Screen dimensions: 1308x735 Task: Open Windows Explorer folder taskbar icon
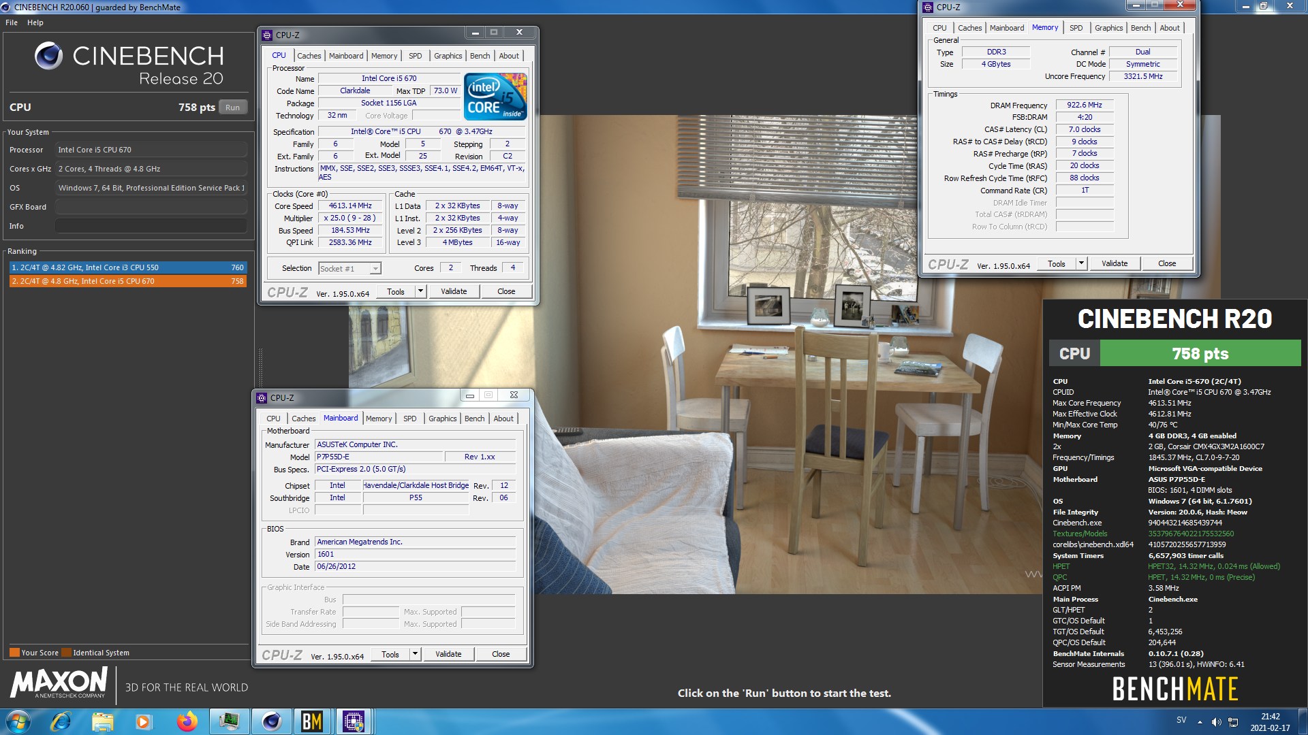pyautogui.click(x=103, y=721)
